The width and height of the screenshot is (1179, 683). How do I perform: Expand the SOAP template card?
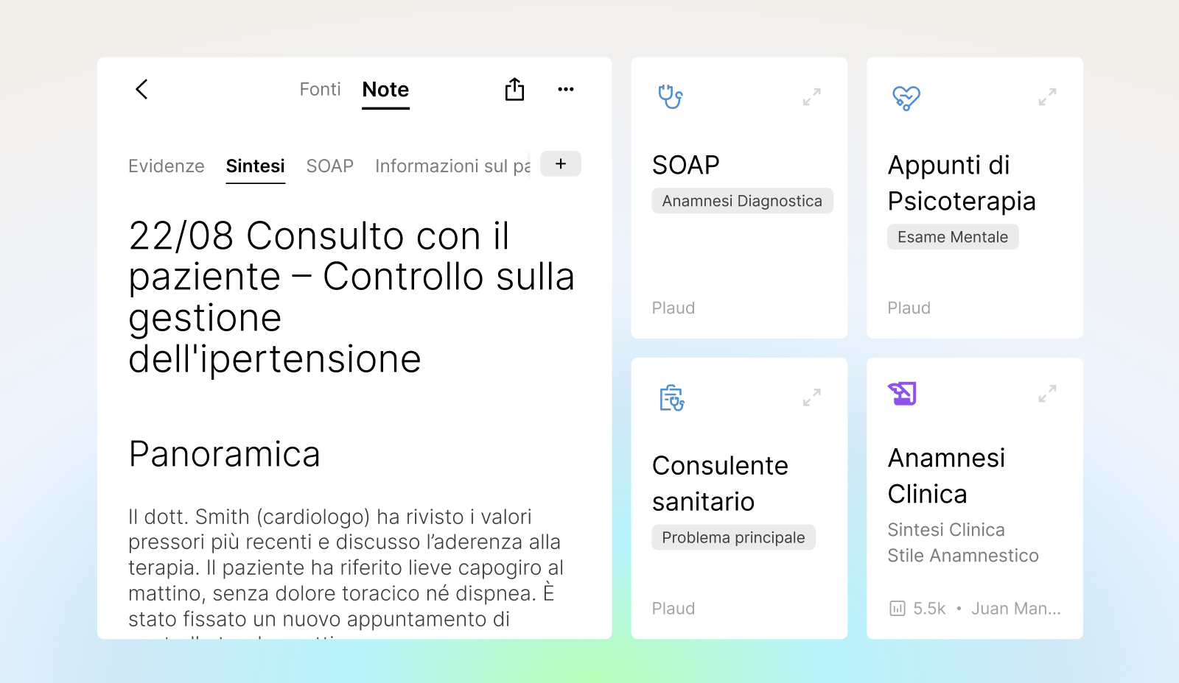click(x=811, y=97)
